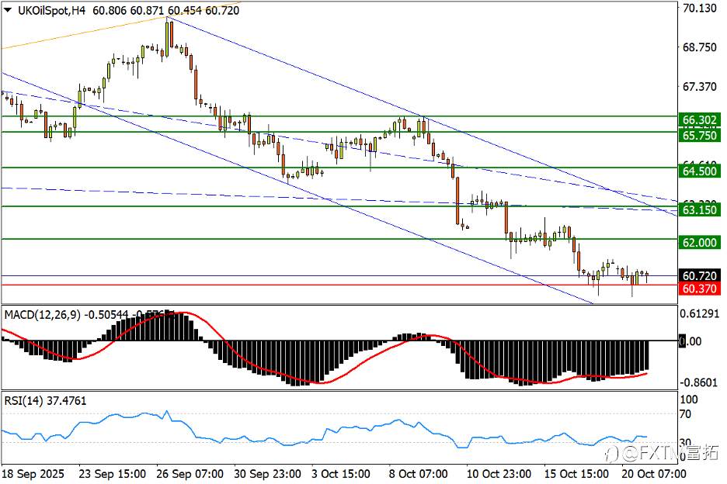Click the RSI(14) 37.4761 indicator label
This screenshot has height=484, width=727.
tap(45, 400)
